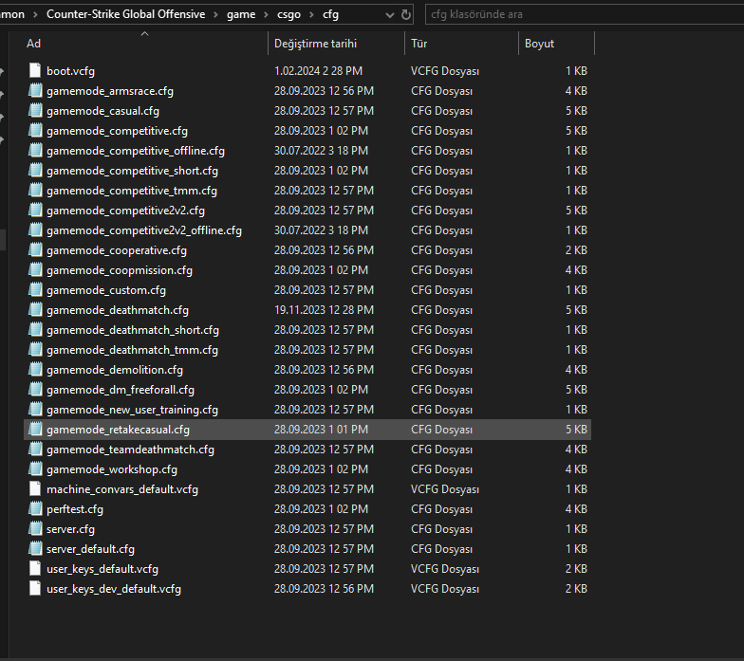Image resolution: width=744 pixels, height=661 pixels.
Task: Click the 2 KB size of gamemode_cooperative.cfg
Action: coord(576,250)
